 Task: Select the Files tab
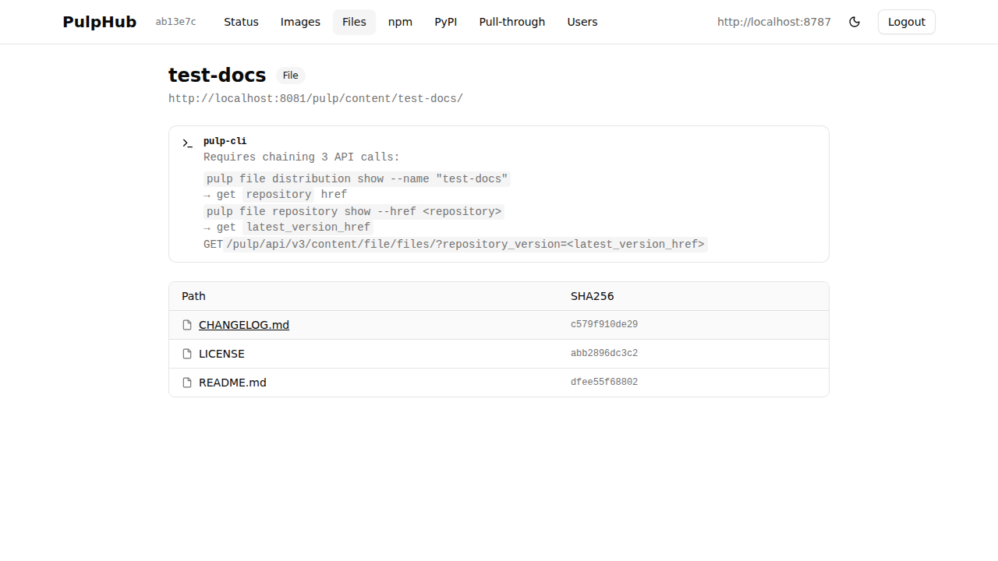coord(354,22)
